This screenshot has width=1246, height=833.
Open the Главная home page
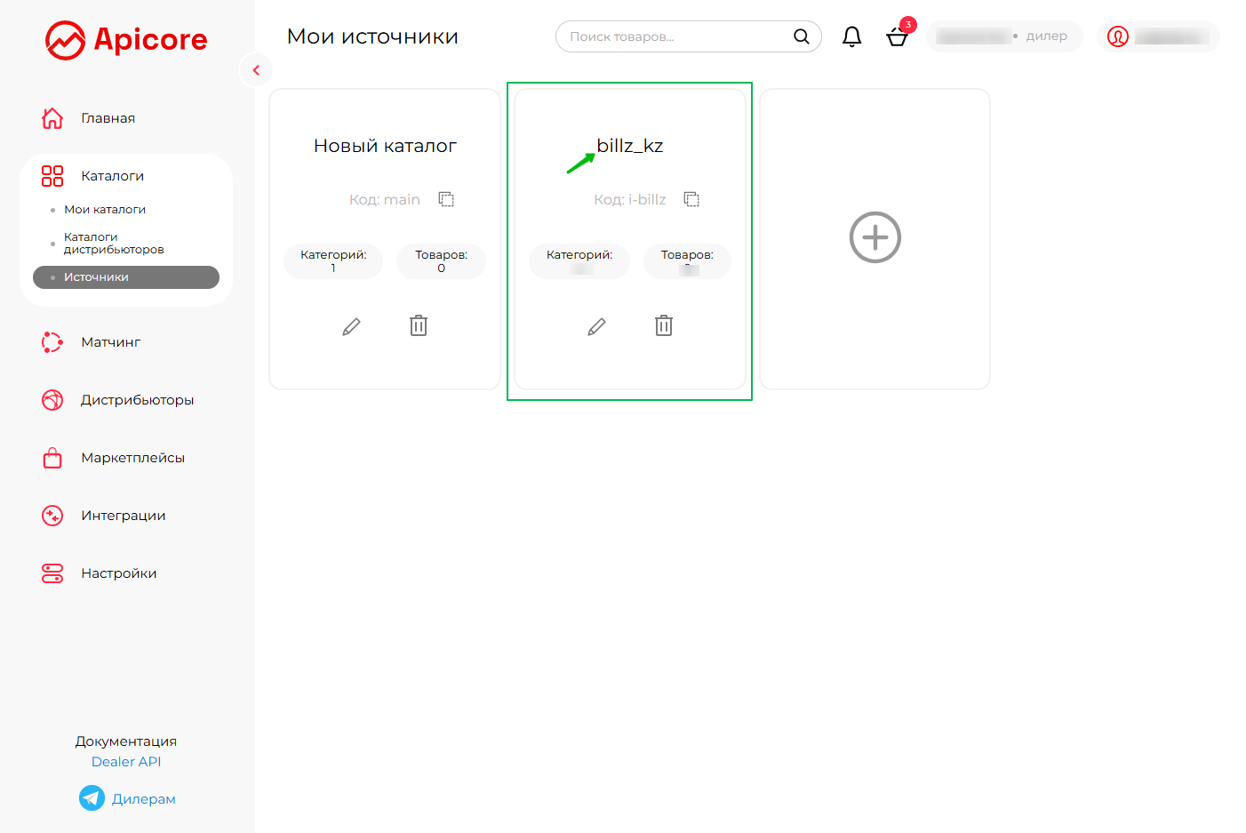[x=108, y=118]
